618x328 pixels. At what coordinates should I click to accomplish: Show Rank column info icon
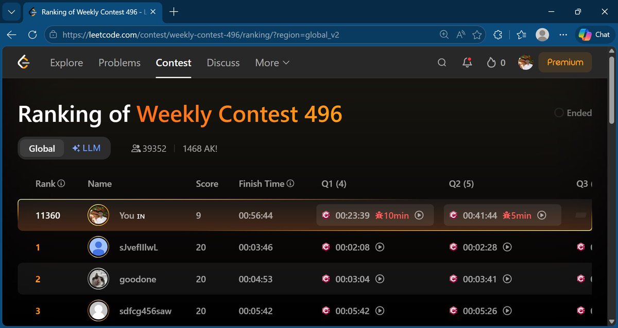(61, 184)
